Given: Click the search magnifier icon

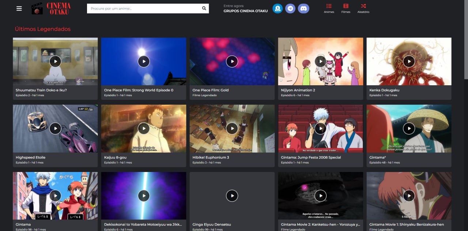Looking at the screenshot, I should pos(204,8).
